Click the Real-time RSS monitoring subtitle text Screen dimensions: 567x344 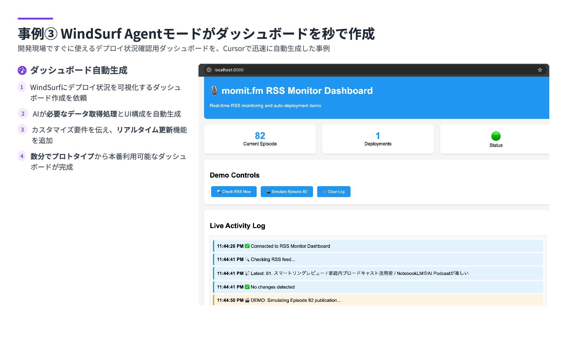265,106
